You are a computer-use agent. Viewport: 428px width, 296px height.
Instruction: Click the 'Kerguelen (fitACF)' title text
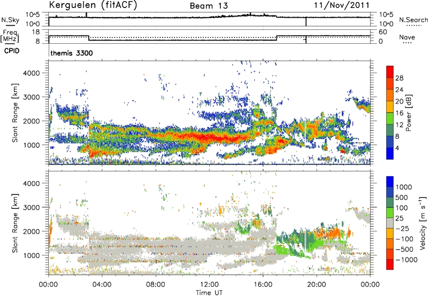click(x=93, y=5)
